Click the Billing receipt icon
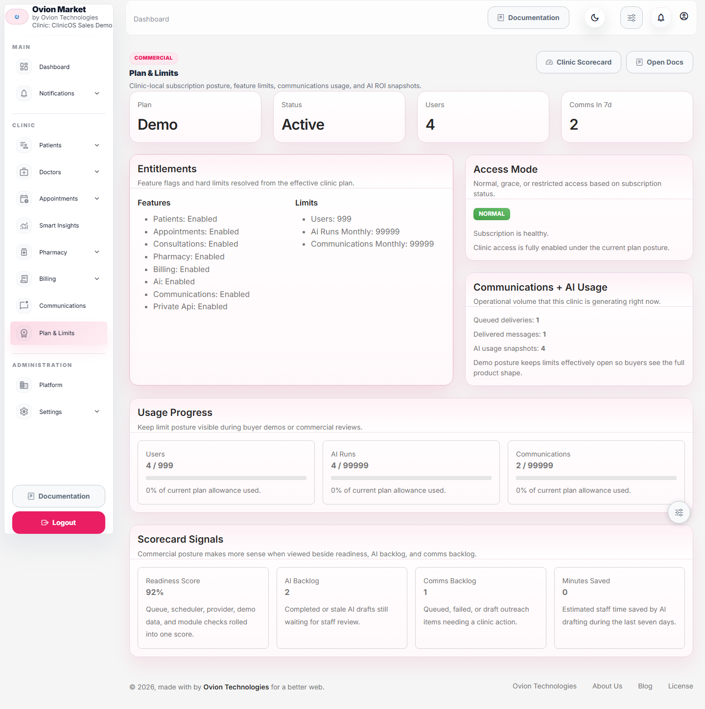Screen dimensions: 705x709 24,279
